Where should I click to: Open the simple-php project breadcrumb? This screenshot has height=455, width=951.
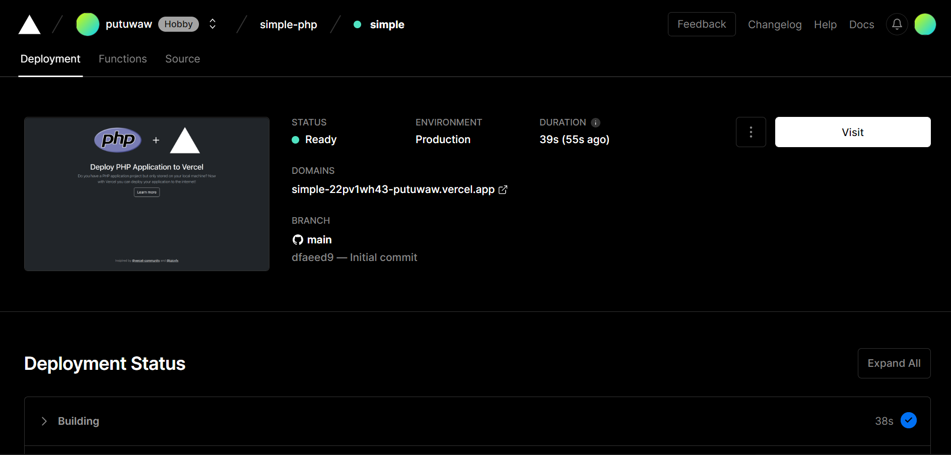tap(288, 24)
